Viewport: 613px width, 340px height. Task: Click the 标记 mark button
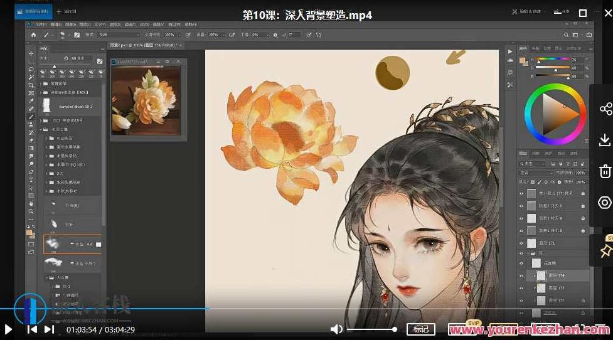(x=420, y=329)
